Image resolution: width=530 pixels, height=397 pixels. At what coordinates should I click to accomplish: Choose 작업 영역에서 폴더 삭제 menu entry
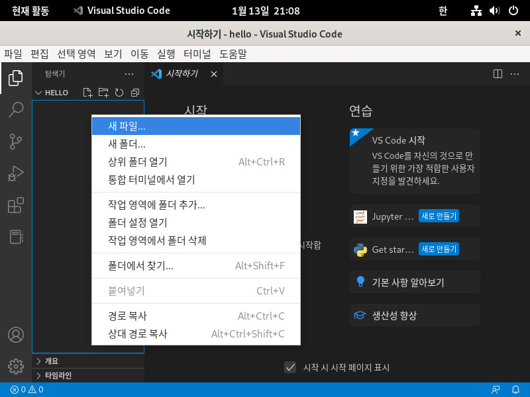(196, 241)
